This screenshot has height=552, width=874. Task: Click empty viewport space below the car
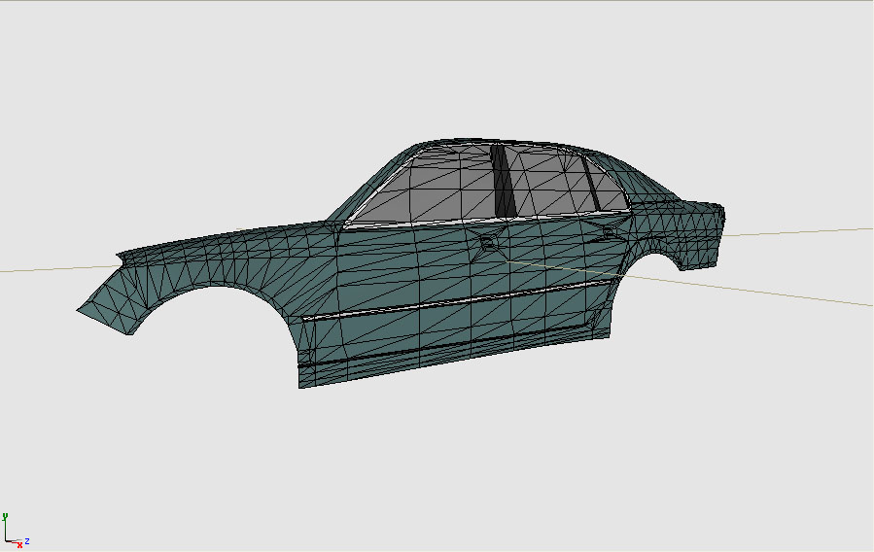pos(437,457)
